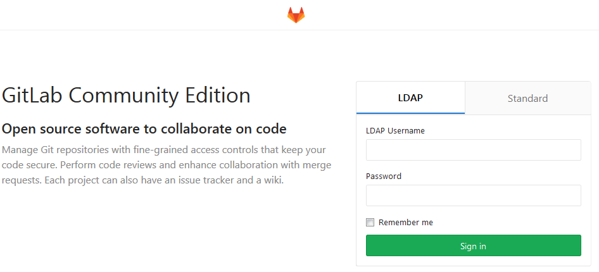Image resolution: width=599 pixels, height=272 pixels.
Task: Click the "Remember me" label text
Action: pos(406,223)
